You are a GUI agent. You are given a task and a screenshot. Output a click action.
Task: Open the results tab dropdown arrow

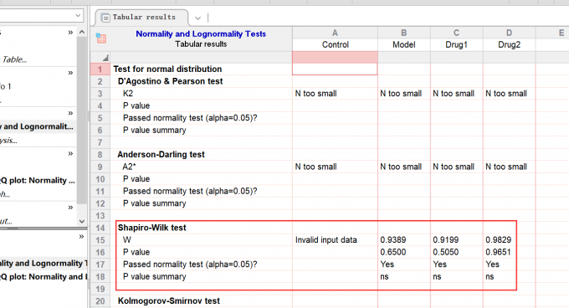coord(197,18)
